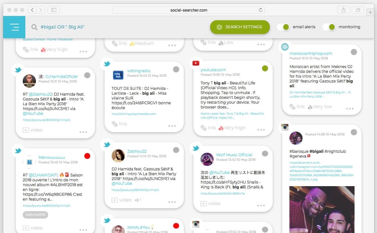This screenshot has width=377, height=233.
Task: Click the search query field "#bigali OR Big Ali"
Action: pyautogui.click(x=63, y=27)
